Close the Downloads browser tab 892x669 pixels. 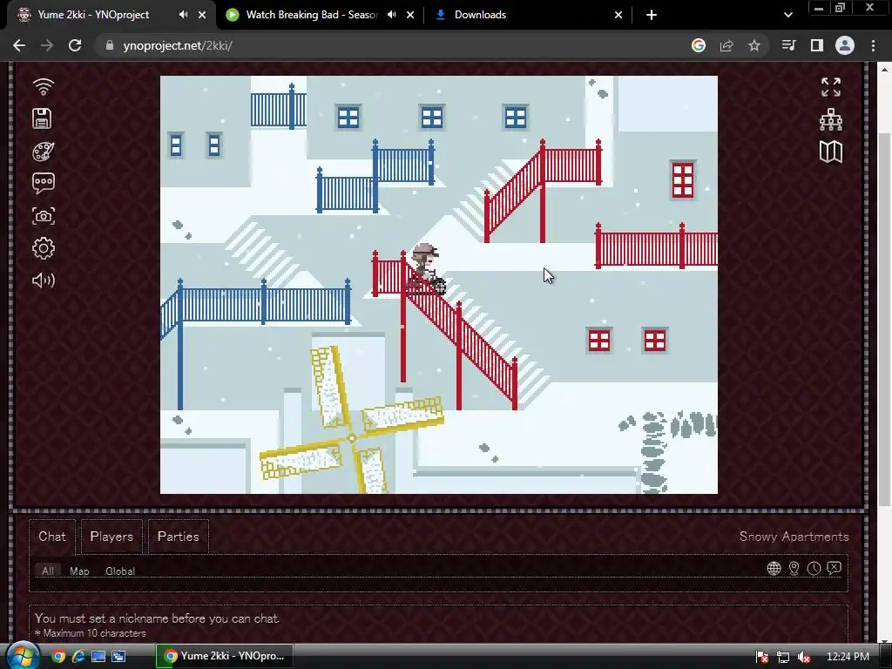(618, 15)
